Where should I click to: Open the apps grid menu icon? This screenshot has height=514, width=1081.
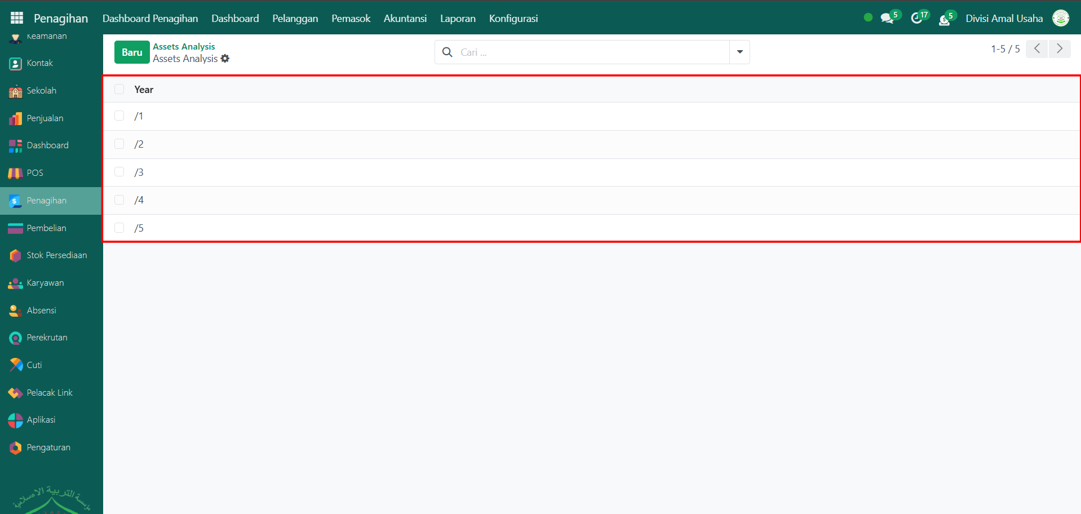(x=17, y=18)
